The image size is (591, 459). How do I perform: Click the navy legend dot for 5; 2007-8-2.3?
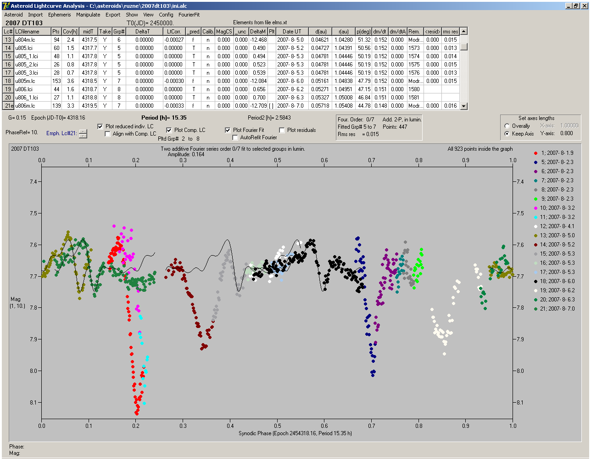[536, 162]
